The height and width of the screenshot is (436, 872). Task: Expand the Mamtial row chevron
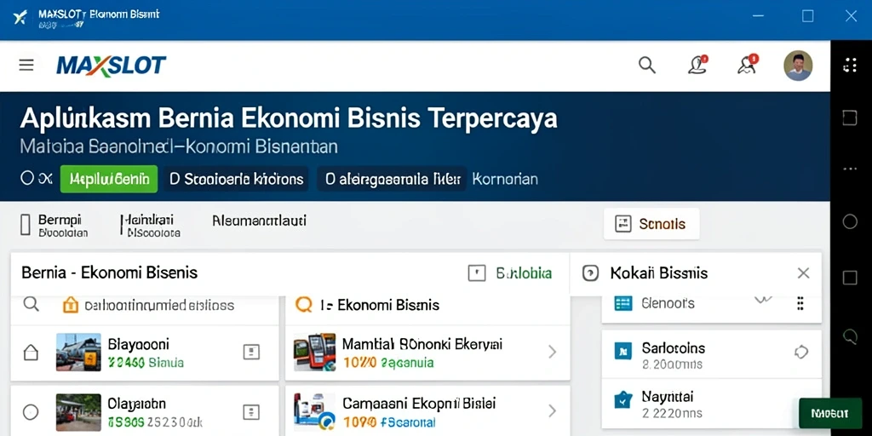pos(552,352)
